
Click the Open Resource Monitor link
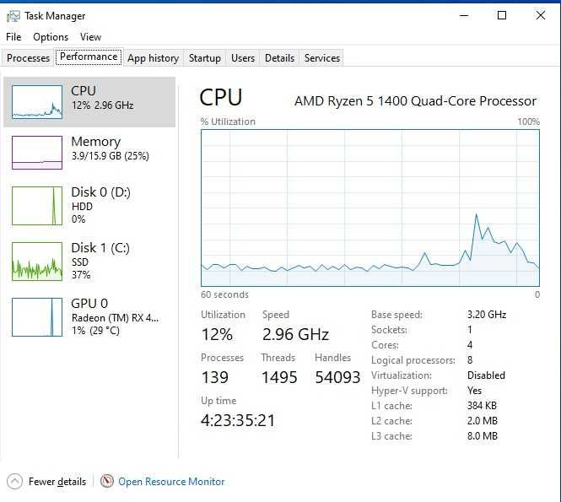pos(171,482)
